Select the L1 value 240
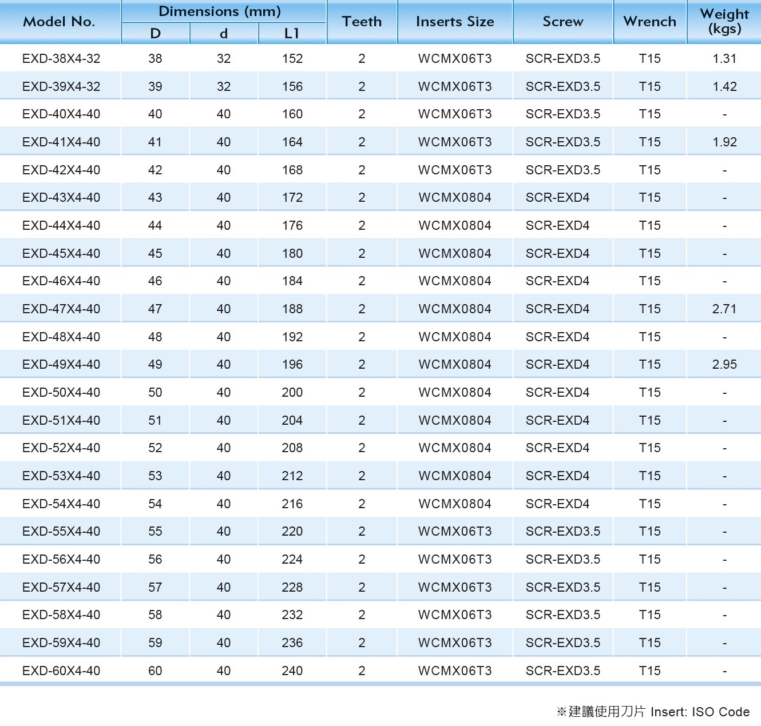The height and width of the screenshot is (726, 761). tap(292, 671)
